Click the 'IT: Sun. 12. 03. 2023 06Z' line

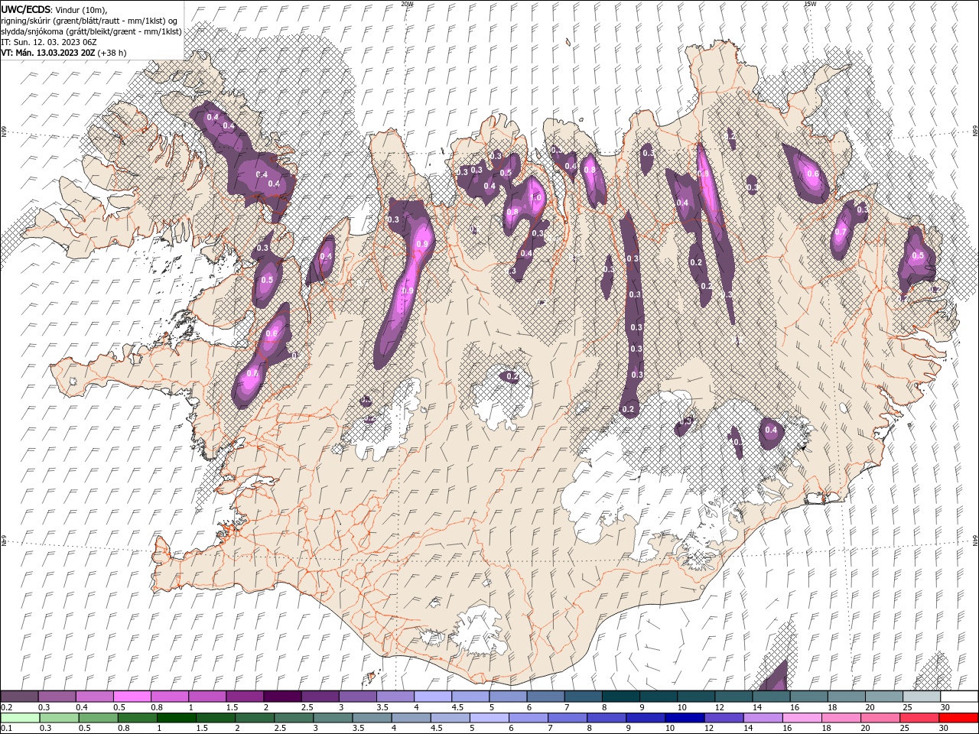[x=50, y=42]
